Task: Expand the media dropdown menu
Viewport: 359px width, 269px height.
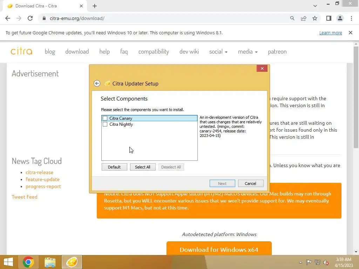Action: coord(248,51)
